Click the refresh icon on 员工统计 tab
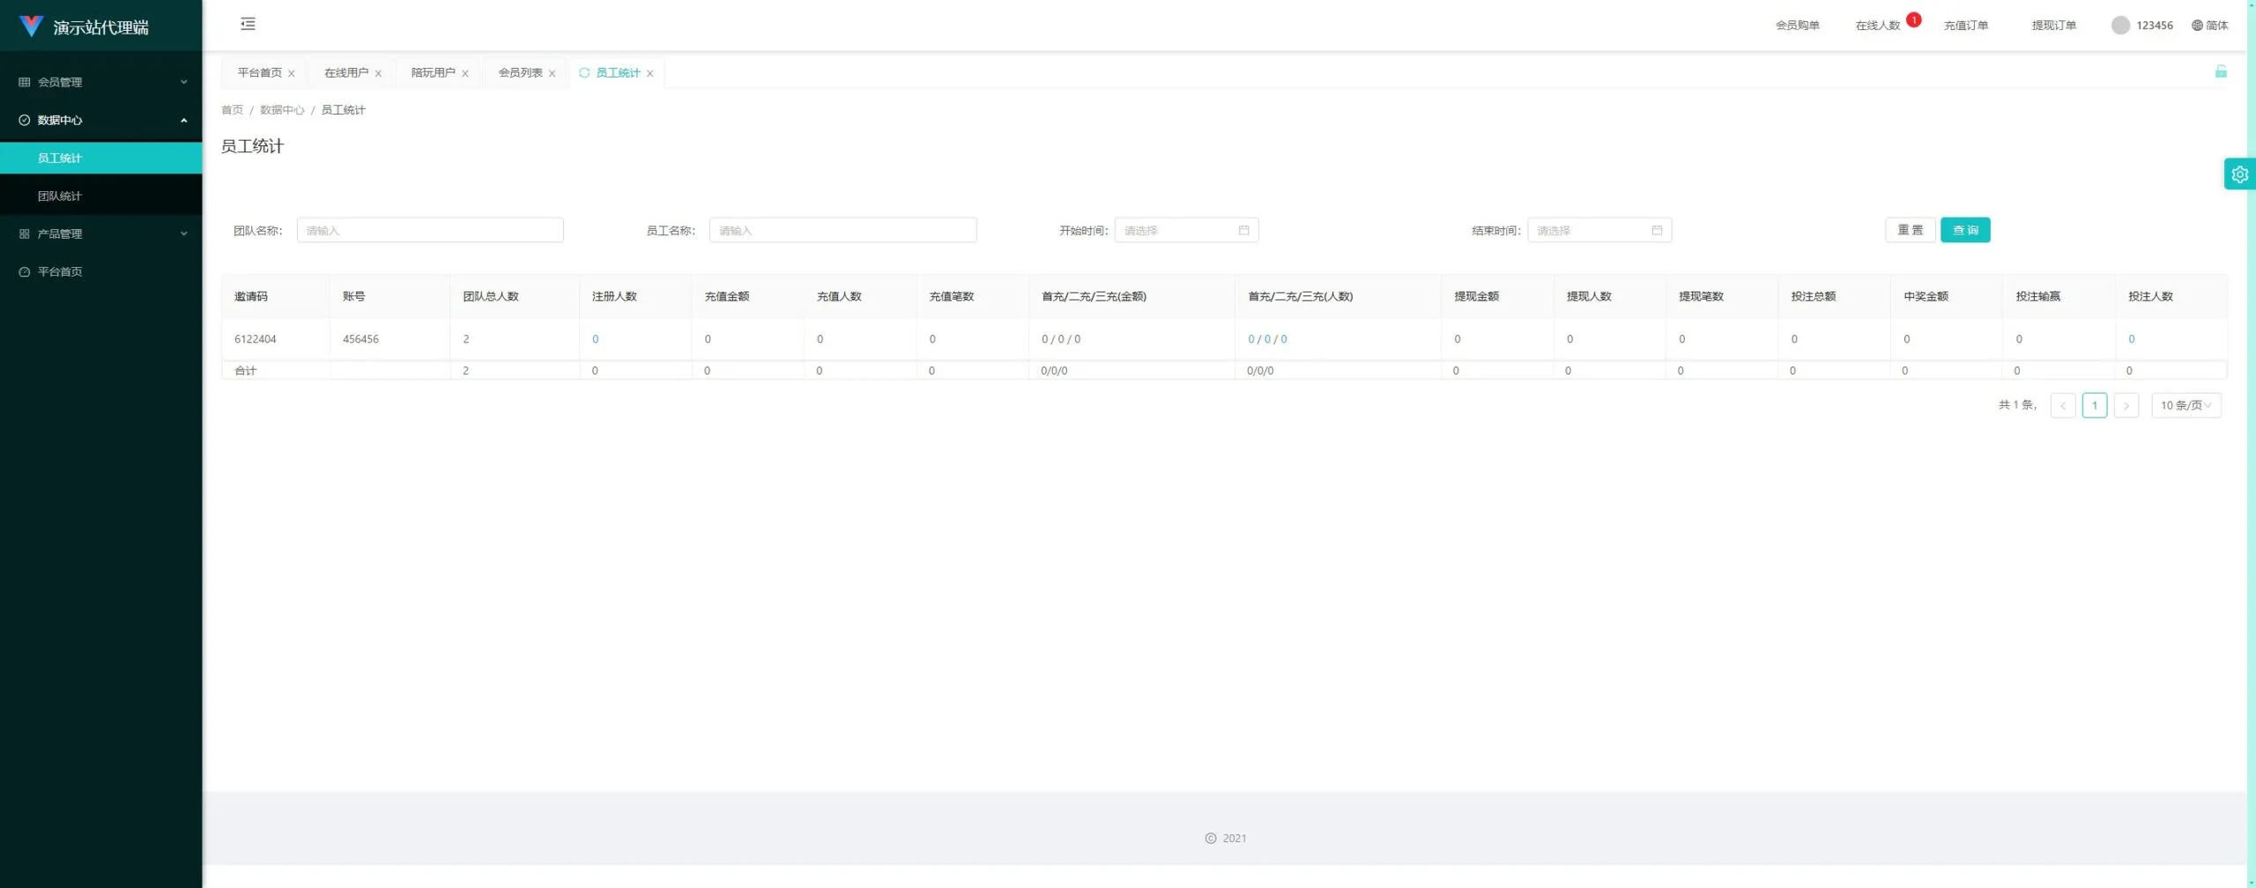Image resolution: width=2256 pixels, height=888 pixels. click(x=583, y=73)
